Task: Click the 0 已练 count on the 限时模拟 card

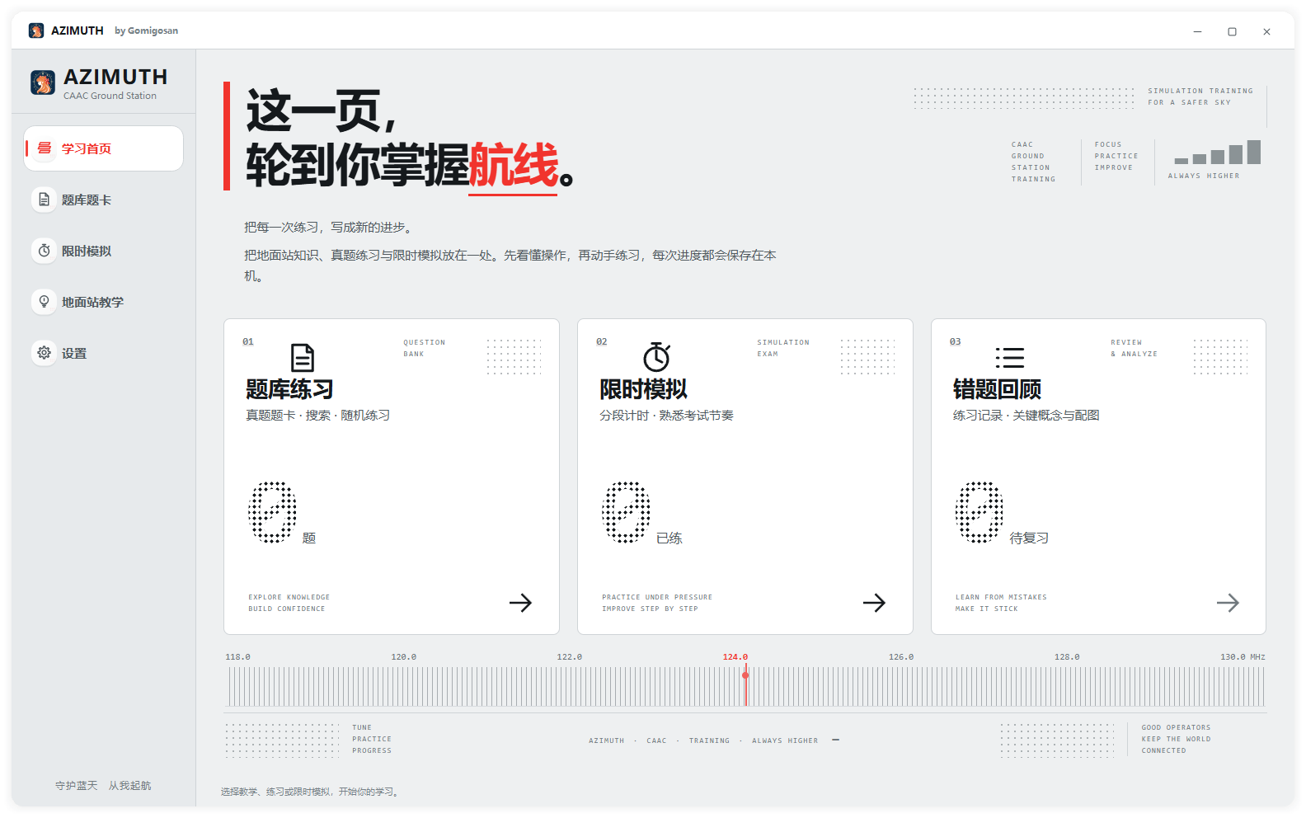Action: pos(642,513)
